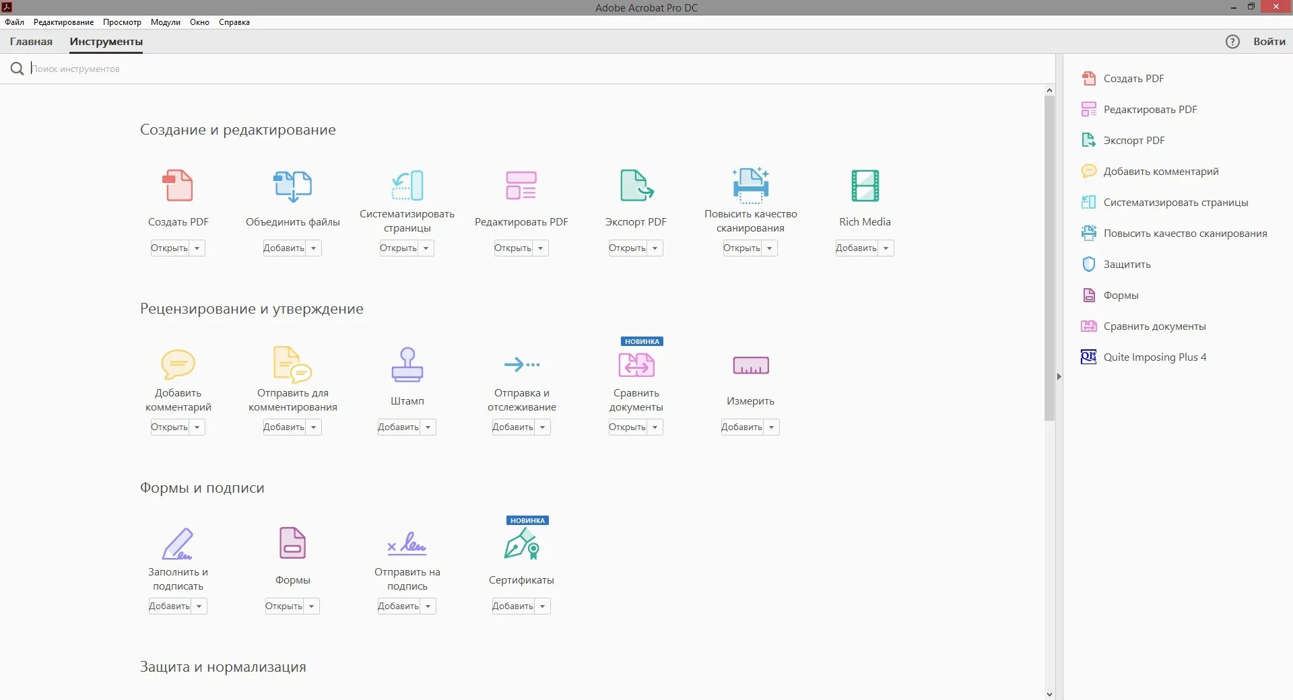Click Формы in the right sidebar

[x=1121, y=295]
